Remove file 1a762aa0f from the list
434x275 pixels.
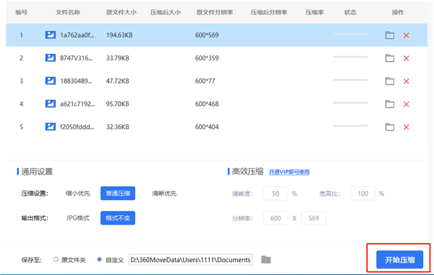click(406, 35)
